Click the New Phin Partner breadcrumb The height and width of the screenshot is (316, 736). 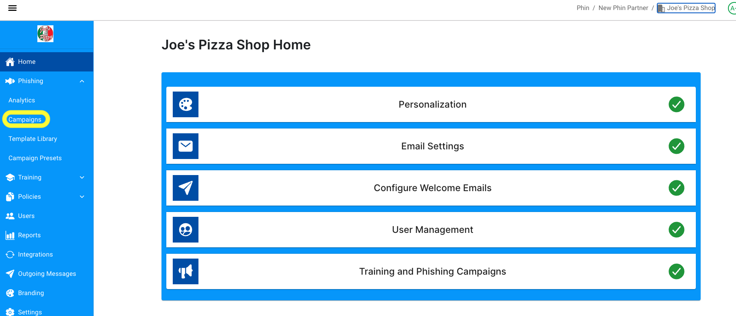click(623, 8)
